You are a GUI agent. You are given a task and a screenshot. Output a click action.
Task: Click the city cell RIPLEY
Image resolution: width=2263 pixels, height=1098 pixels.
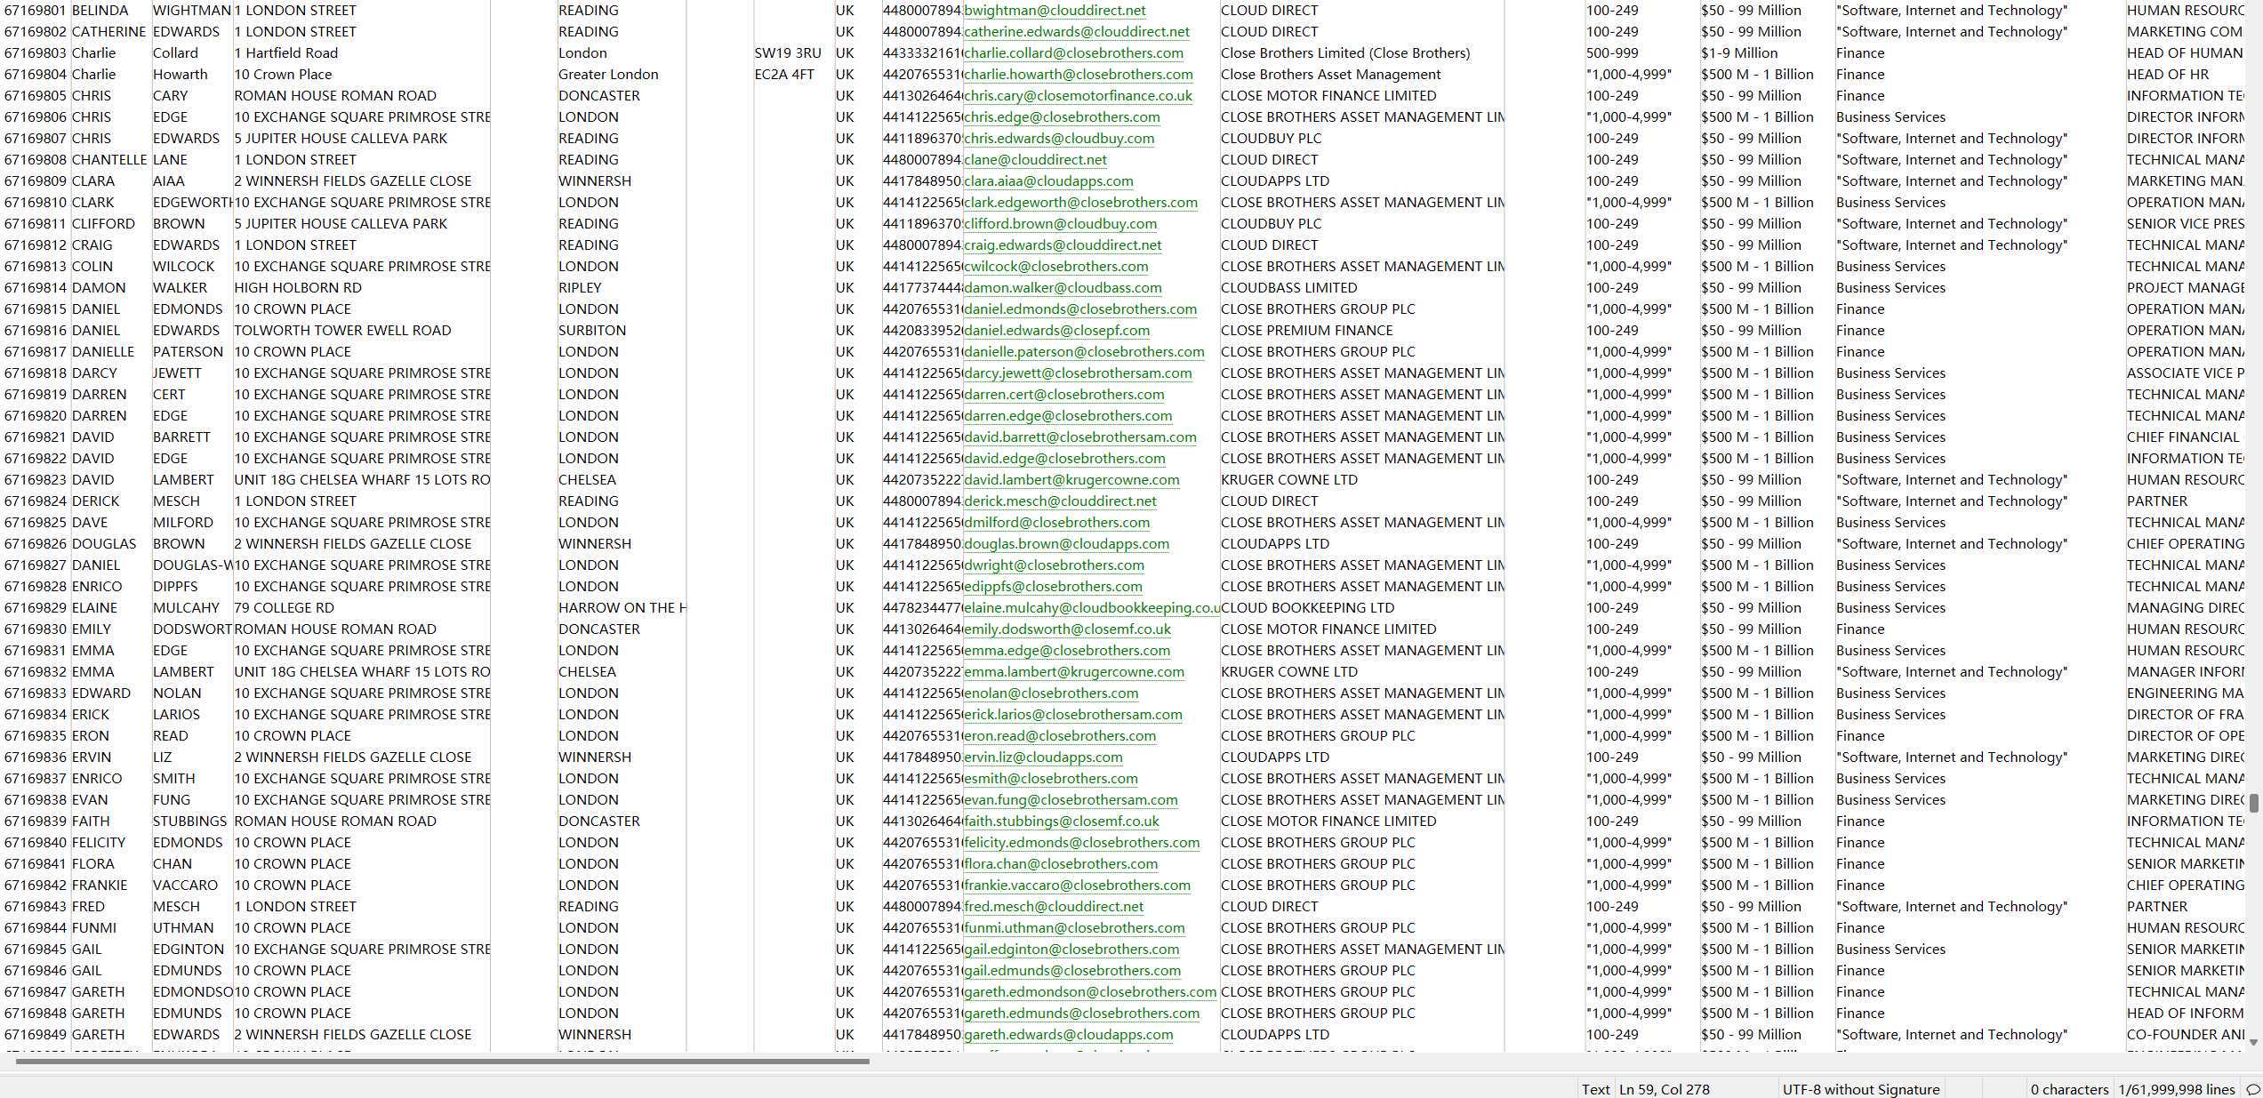point(580,288)
